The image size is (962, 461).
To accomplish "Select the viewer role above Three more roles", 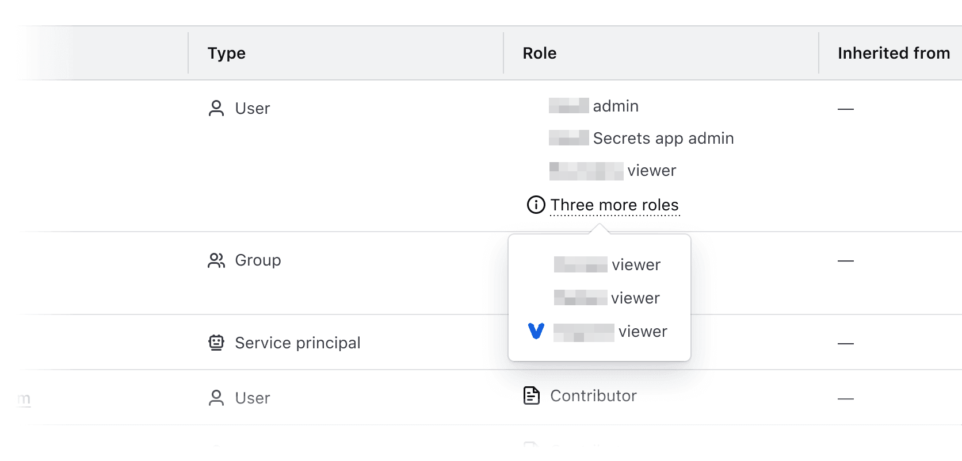I will (613, 171).
